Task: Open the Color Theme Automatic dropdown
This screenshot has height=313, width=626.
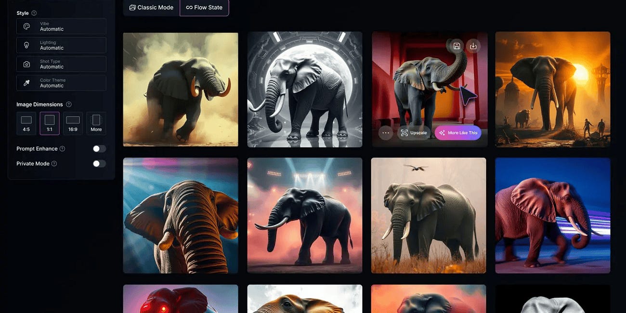Action: click(61, 83)
